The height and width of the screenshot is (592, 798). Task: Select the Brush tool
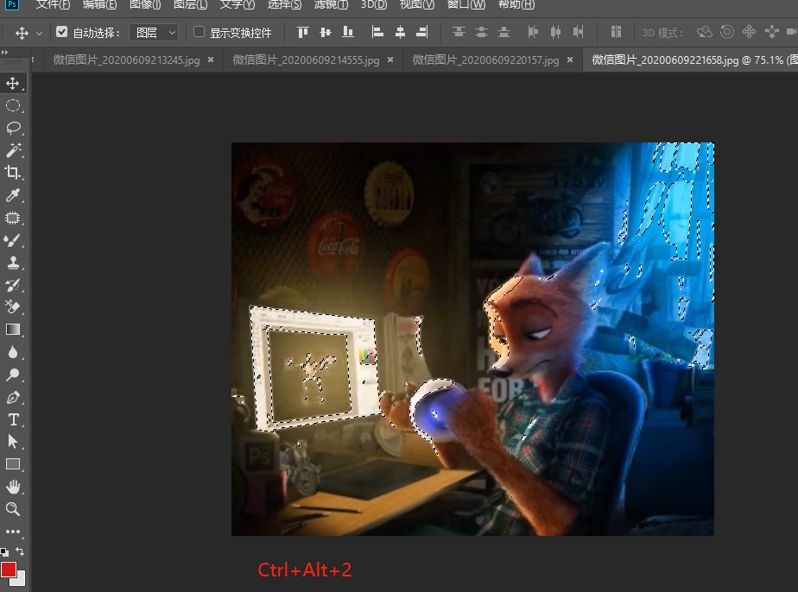coord(13,240)
